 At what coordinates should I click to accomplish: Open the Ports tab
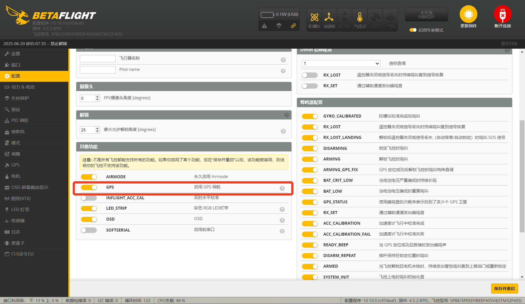[x=34, y=65]
